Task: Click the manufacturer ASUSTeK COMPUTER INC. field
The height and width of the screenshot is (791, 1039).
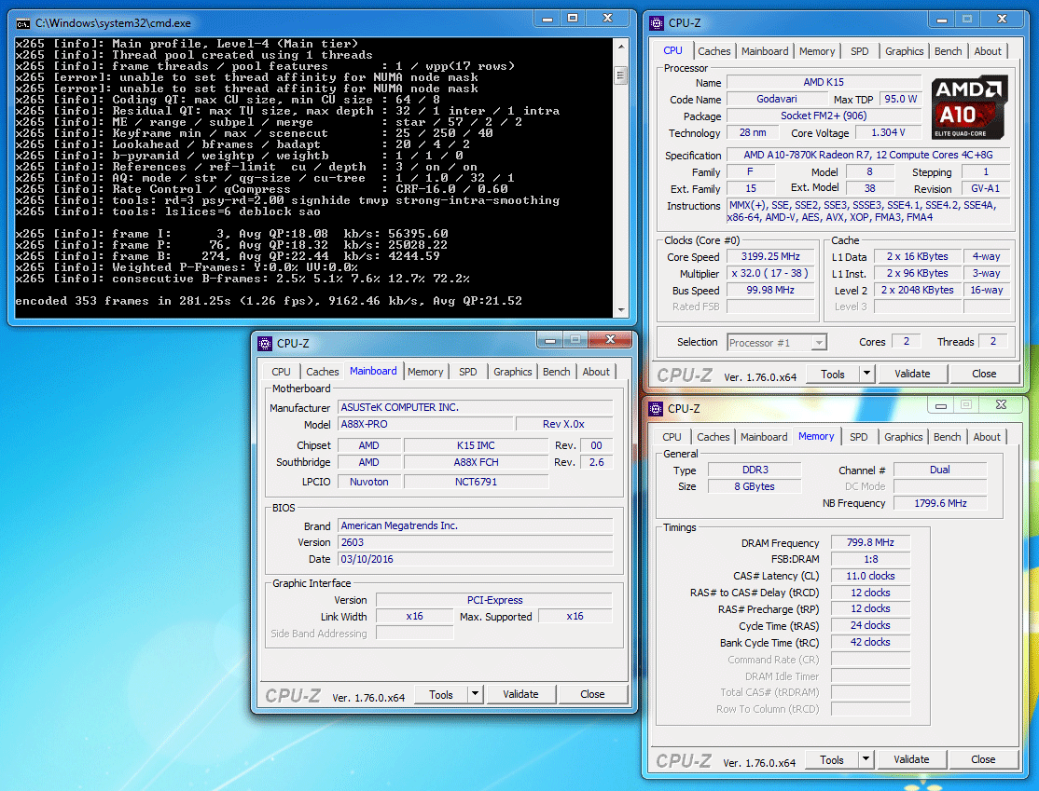Action: 476,408
